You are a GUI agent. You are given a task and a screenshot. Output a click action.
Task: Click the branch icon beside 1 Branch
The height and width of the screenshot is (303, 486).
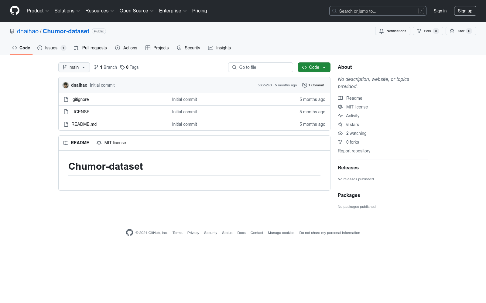(x=96, y=67)
